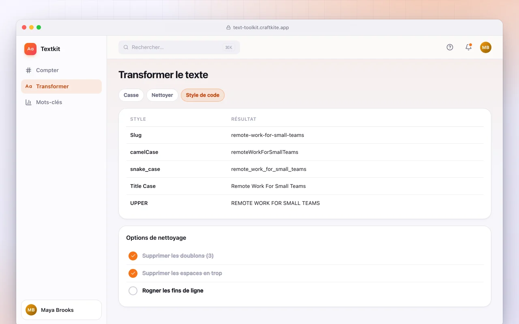The height and width of the screenshot is (324, 519).
Task: Click the Textkit logo icon
Action: click(30, 49)
